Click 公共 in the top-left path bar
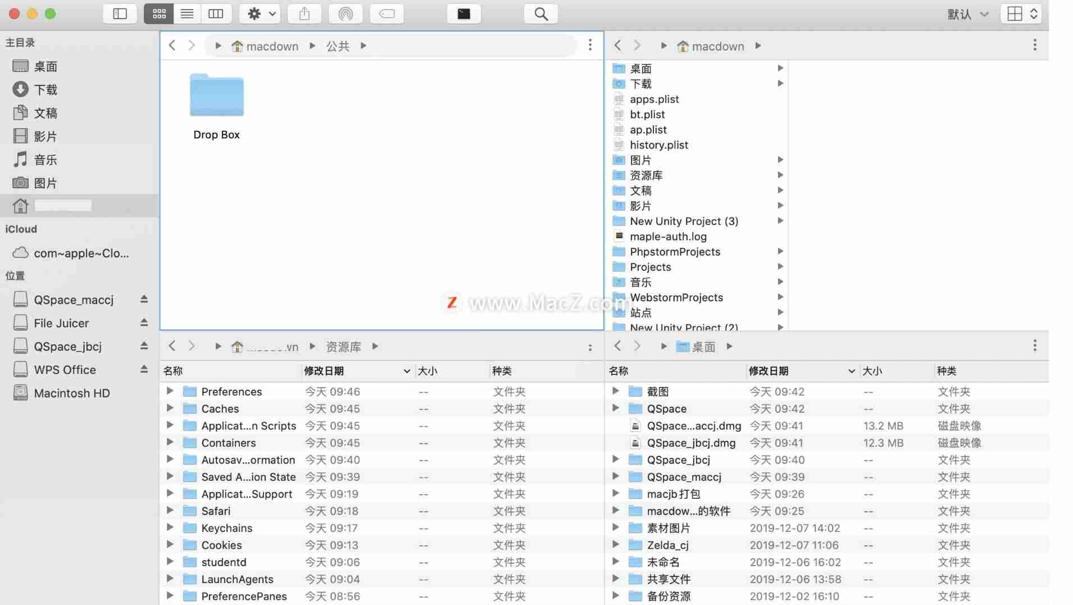The image size is (1073, 605). coord(338,46)
